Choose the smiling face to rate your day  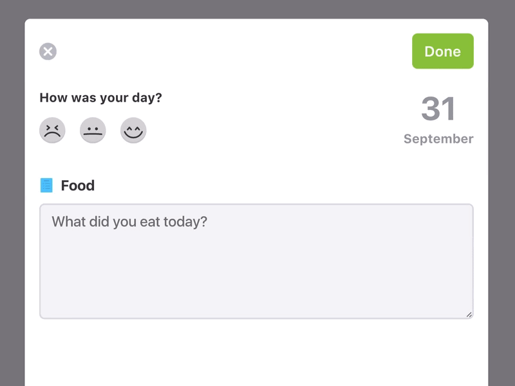coord(133,130)
